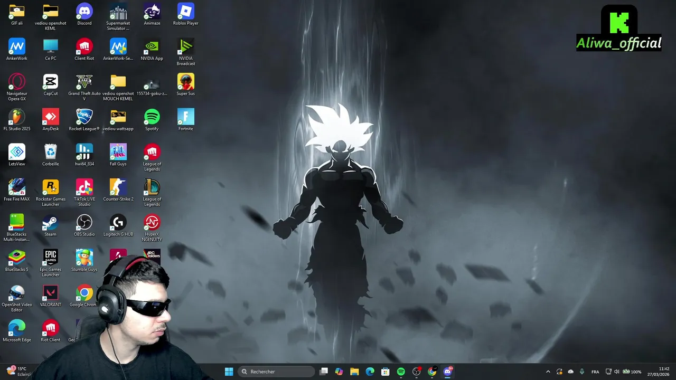The image size is (676, 380).
Task: Select the HyperX NGENUITY icon
Action: pos(152,228)
